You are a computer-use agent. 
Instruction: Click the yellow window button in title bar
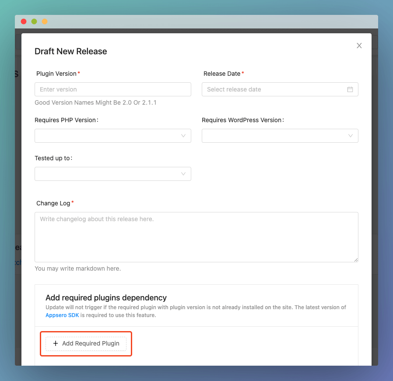[45, 21]
